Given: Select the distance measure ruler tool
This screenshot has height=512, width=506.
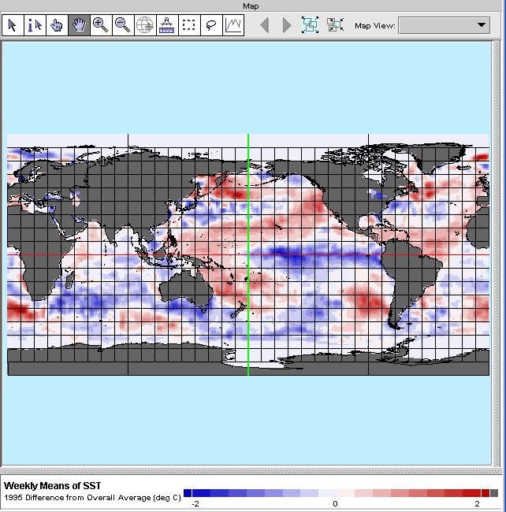Looking at the screenshot, I should 167,25.
